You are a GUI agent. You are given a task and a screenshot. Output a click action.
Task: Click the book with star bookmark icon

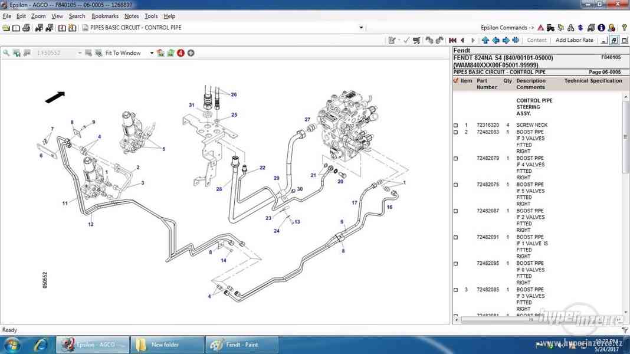coord(73,28)
